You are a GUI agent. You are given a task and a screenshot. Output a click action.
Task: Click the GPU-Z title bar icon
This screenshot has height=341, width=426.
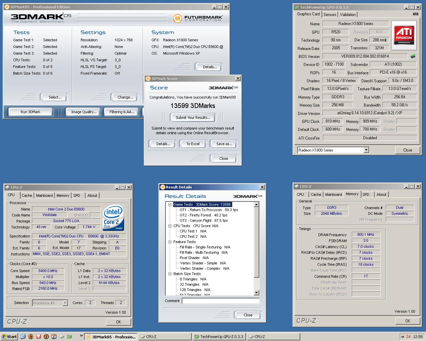coord(297,7)
